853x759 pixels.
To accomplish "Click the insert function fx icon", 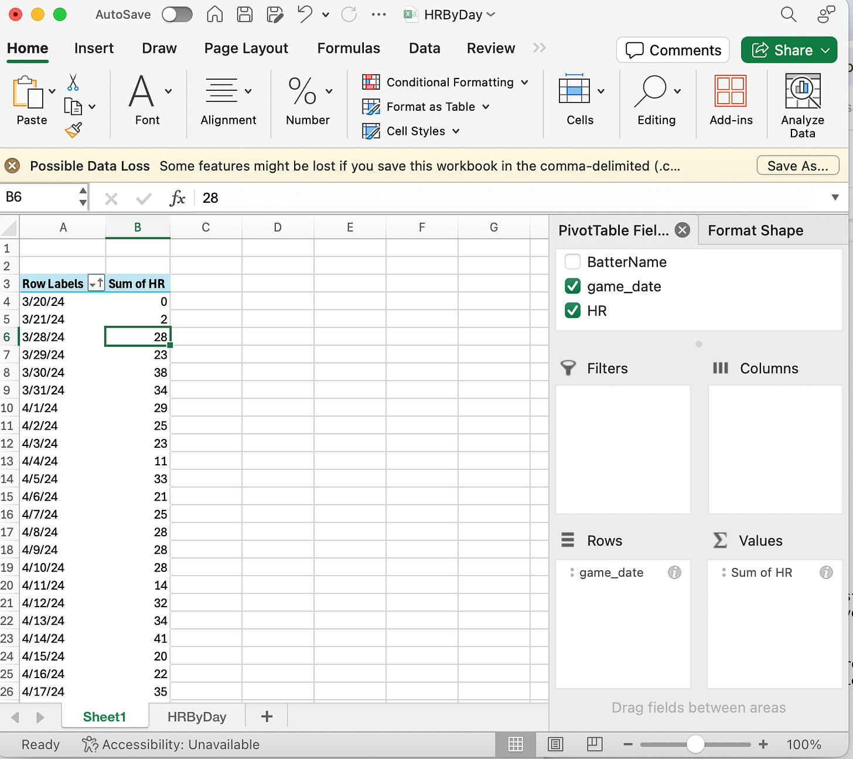I will tap(177, 198).
